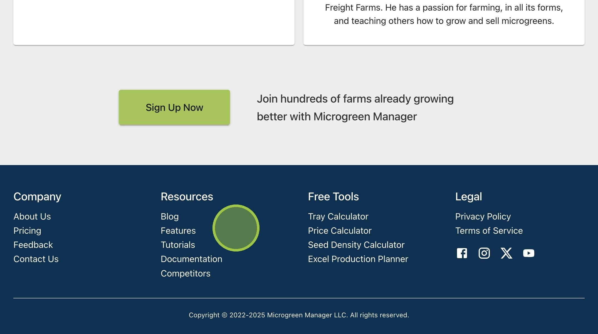This screenshot has width=598, height=334.
Task: Launch the Tray Calculator tool
Action: pyautogui.click(x=338, y=216)
